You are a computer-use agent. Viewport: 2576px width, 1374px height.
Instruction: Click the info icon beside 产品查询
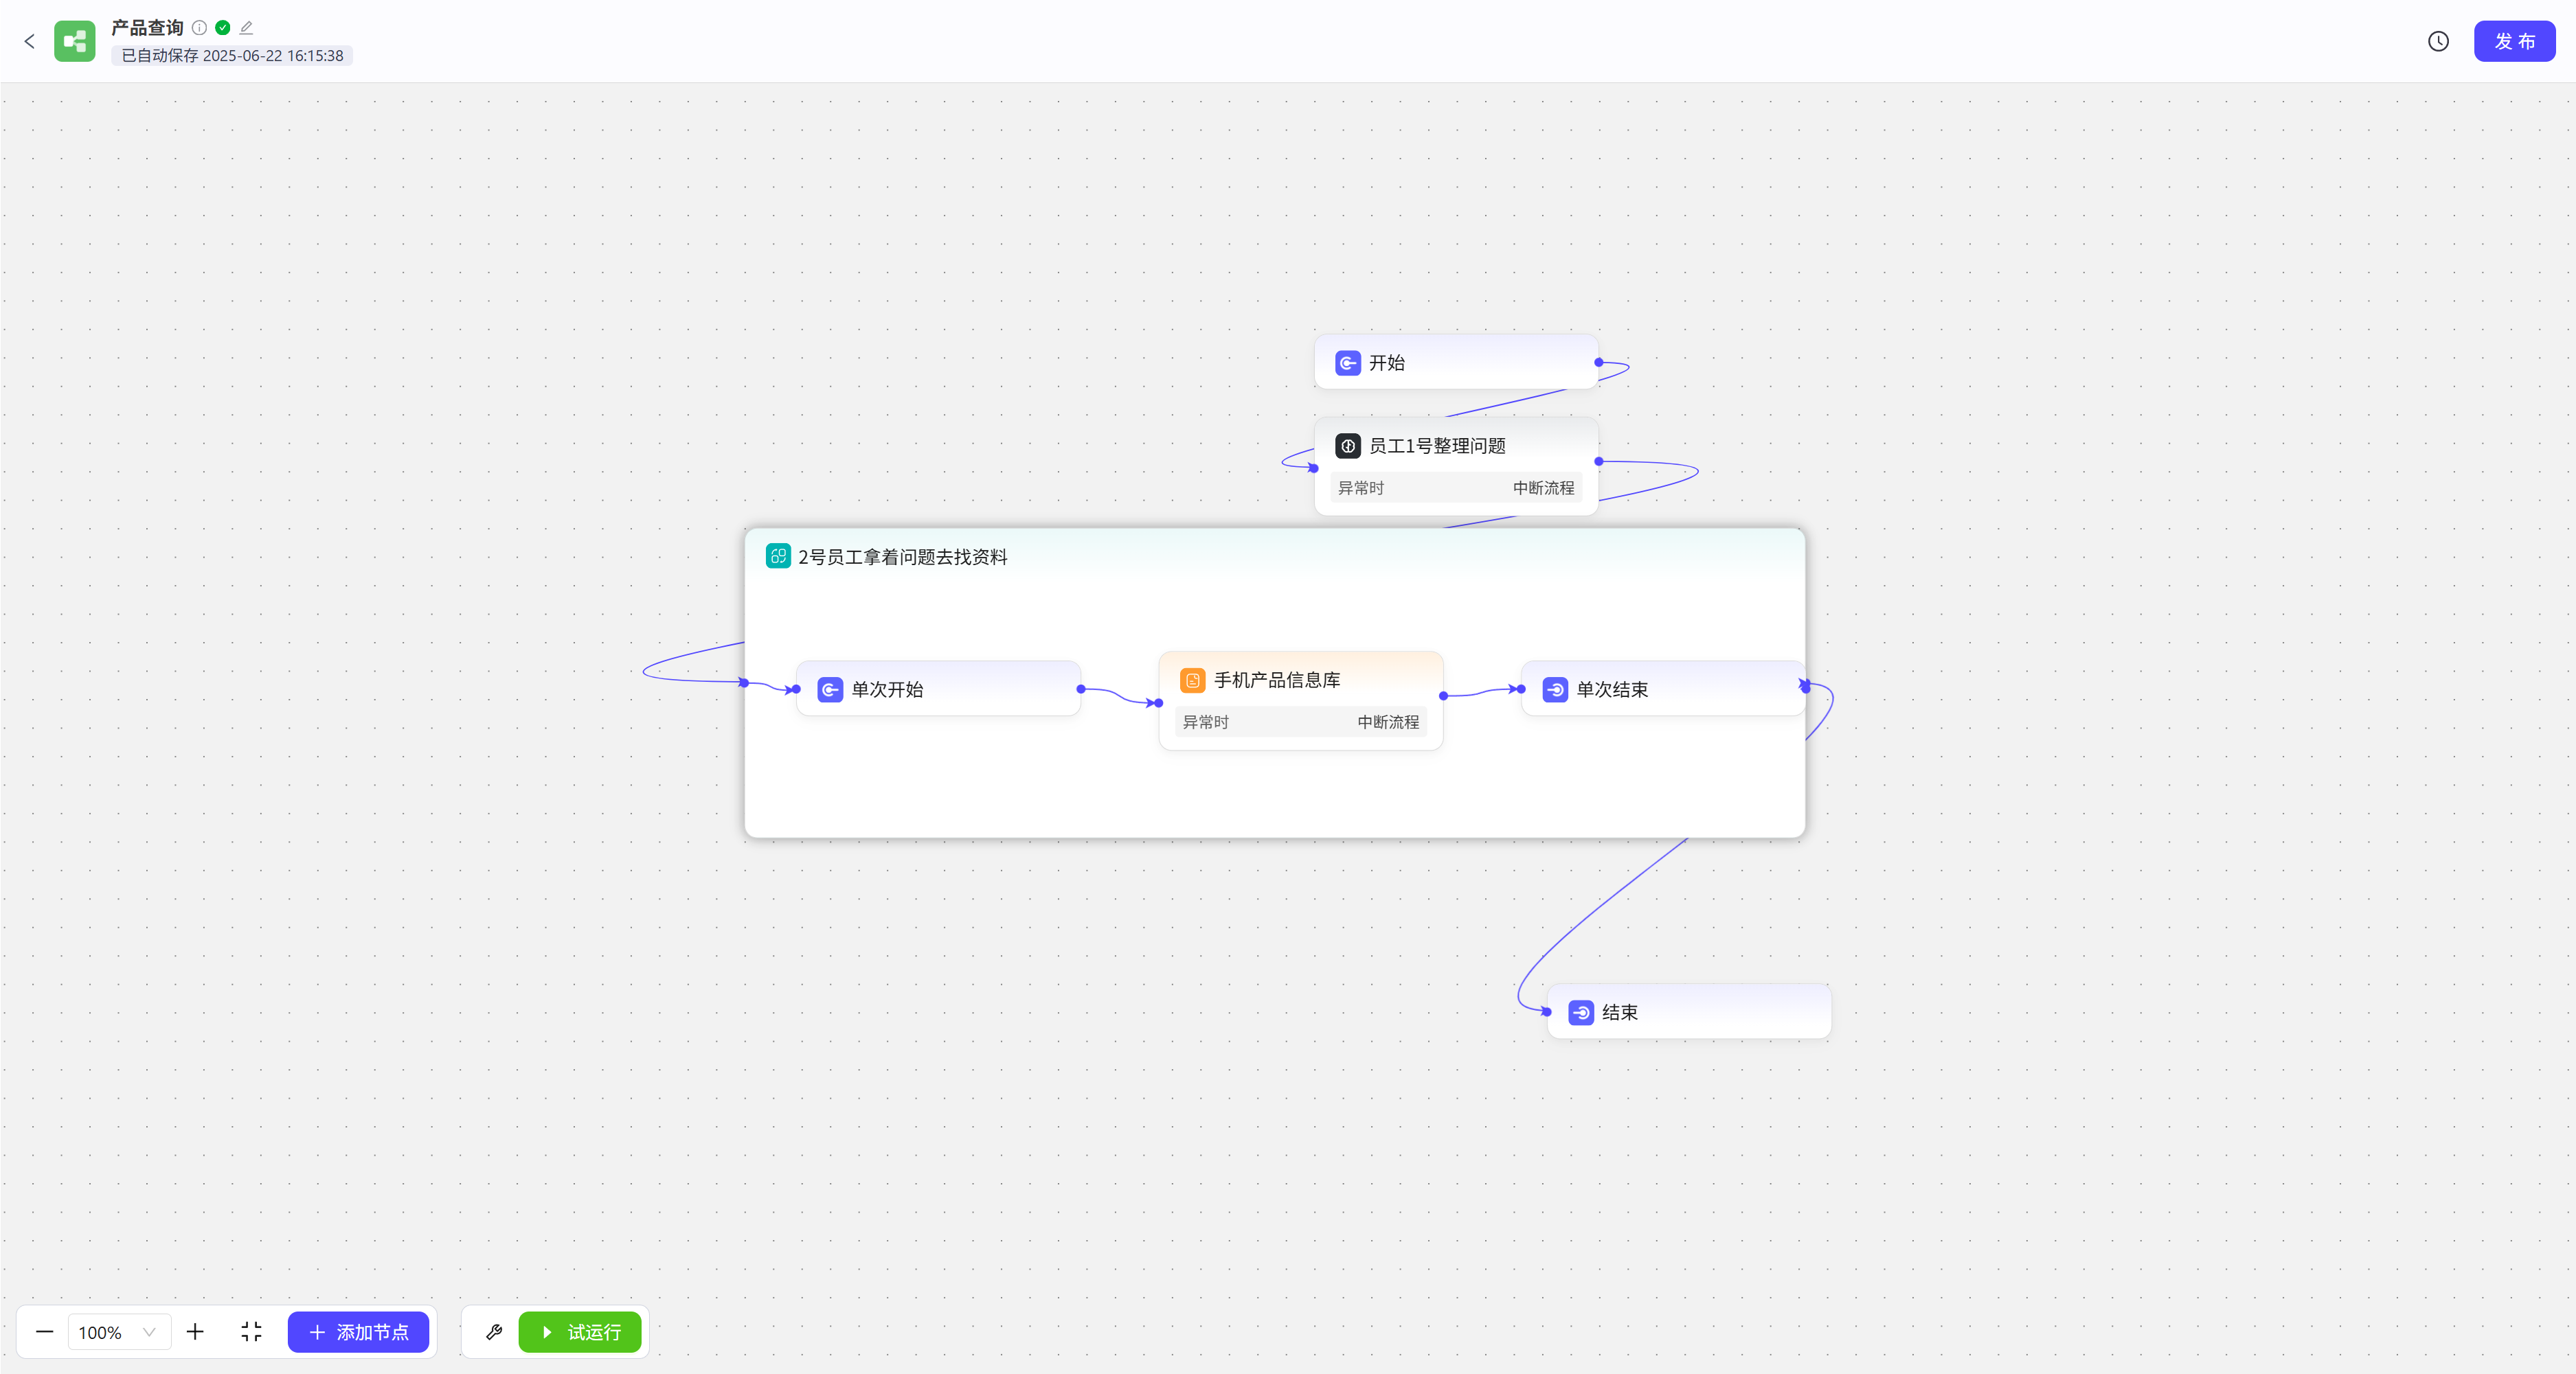199,27
